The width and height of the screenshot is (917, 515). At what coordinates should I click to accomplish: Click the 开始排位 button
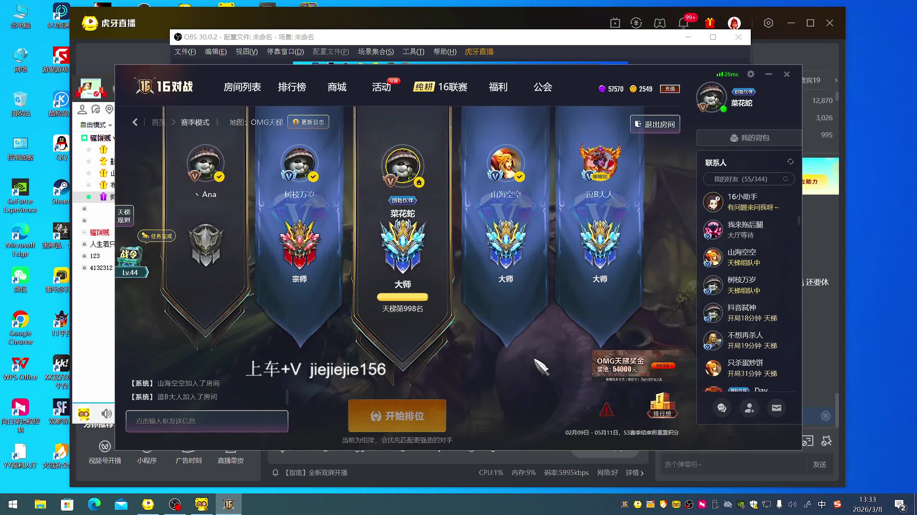click(x=397, y=416)
